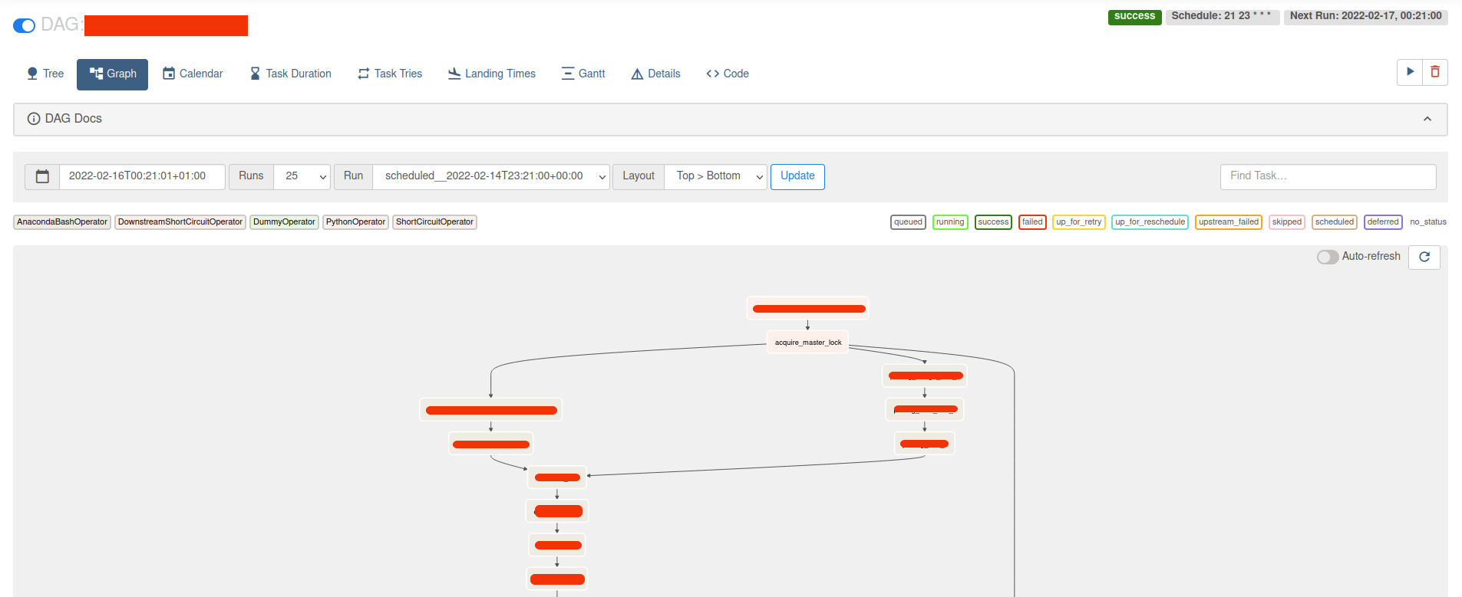Open the Calendar tab
The height and width of the screenshot is (597, 1462).
point(193,74)
